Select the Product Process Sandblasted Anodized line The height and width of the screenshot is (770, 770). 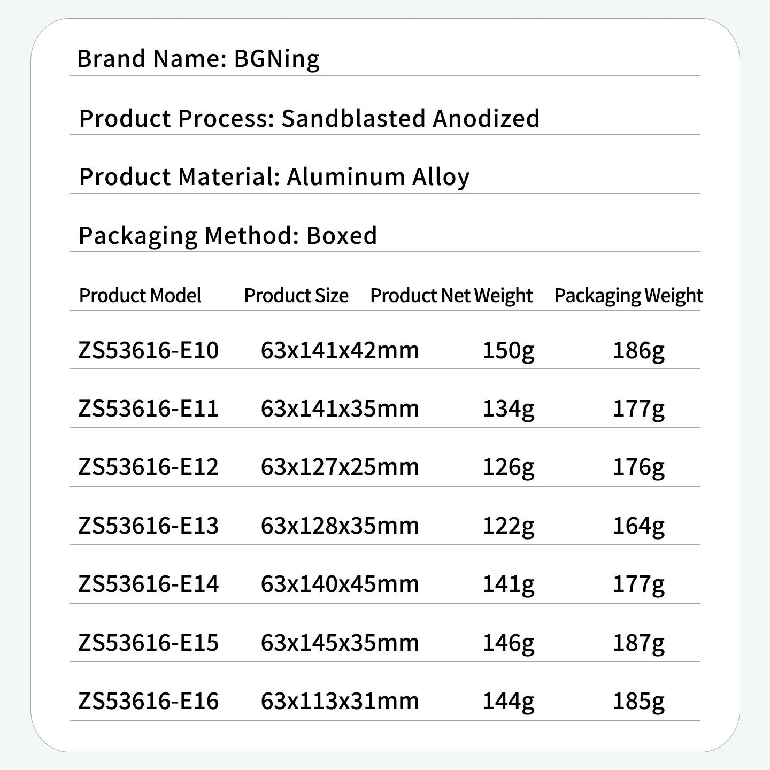[x=309, y=118]
